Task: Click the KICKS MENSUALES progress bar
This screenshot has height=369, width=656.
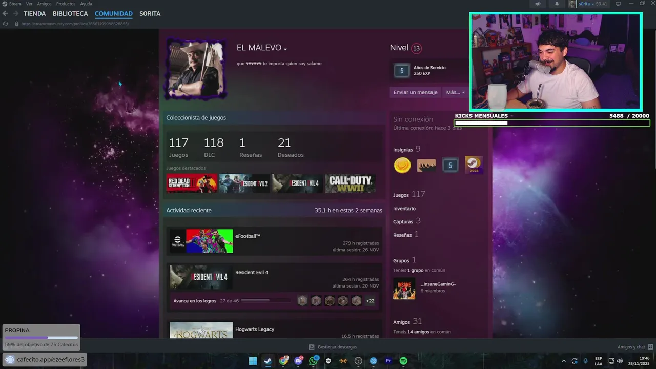Action: pyautogui.click(x=552, y=123)
